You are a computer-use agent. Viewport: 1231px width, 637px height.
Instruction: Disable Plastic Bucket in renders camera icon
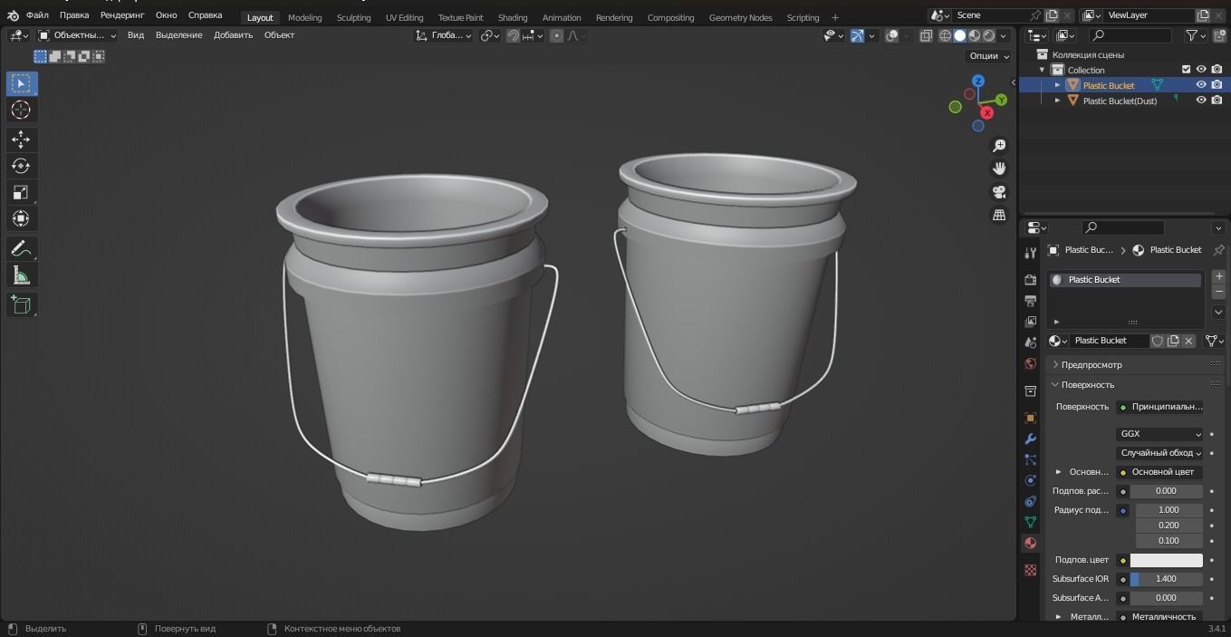(1217, 85)
